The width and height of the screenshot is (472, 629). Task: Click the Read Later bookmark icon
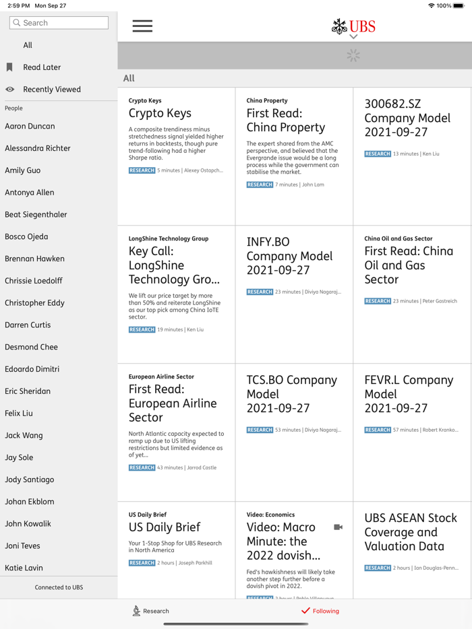tap(9, 67)
